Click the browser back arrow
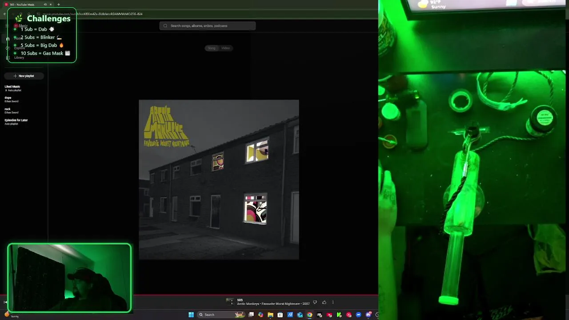This screenshot has height=320, width=569. tap(4, 14)
